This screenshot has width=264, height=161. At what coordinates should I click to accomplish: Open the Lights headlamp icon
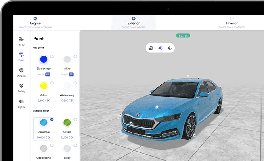[x=21, y=101]
